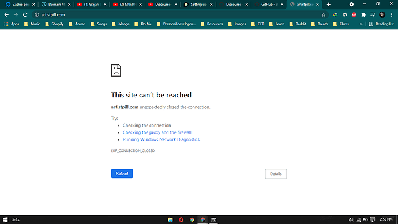This screenshot has width=398, height=224.
Task: Open the Anime bookmarks folder
Action: tap(77, 24)
